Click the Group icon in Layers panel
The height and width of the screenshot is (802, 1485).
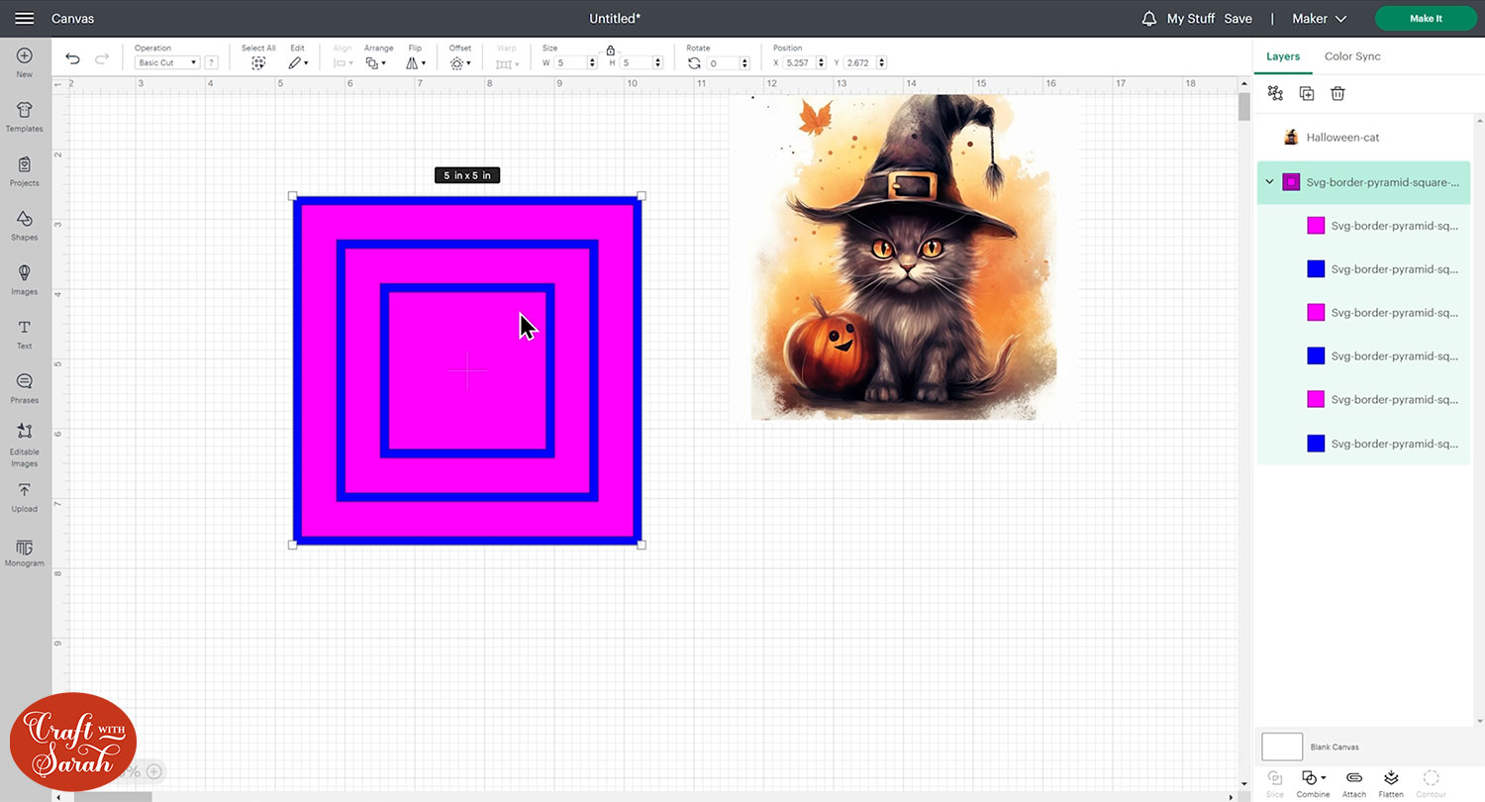click(x=1275, y=93)
